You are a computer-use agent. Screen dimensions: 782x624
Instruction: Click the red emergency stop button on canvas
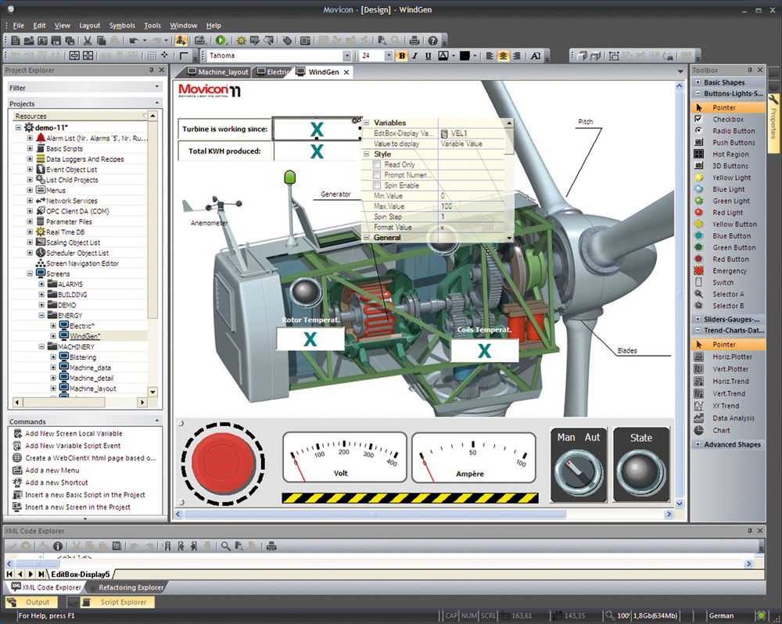[223, 464]
